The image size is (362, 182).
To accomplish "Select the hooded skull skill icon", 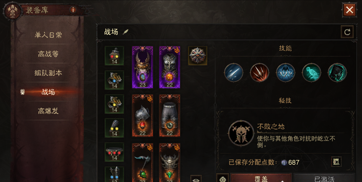I will point(337,73).
